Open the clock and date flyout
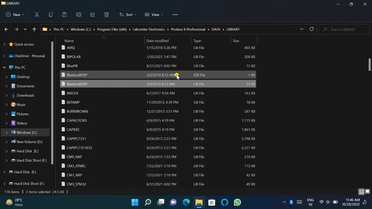 click(x=350, y=202)
